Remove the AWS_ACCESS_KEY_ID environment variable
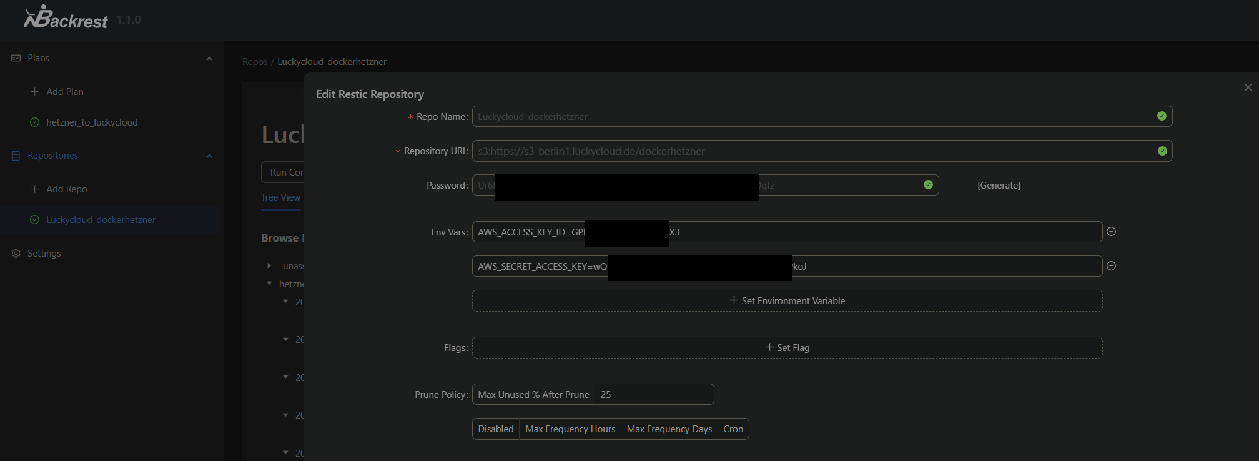The height and width of the screenshot is (461, 1259). coord(1111,232)
